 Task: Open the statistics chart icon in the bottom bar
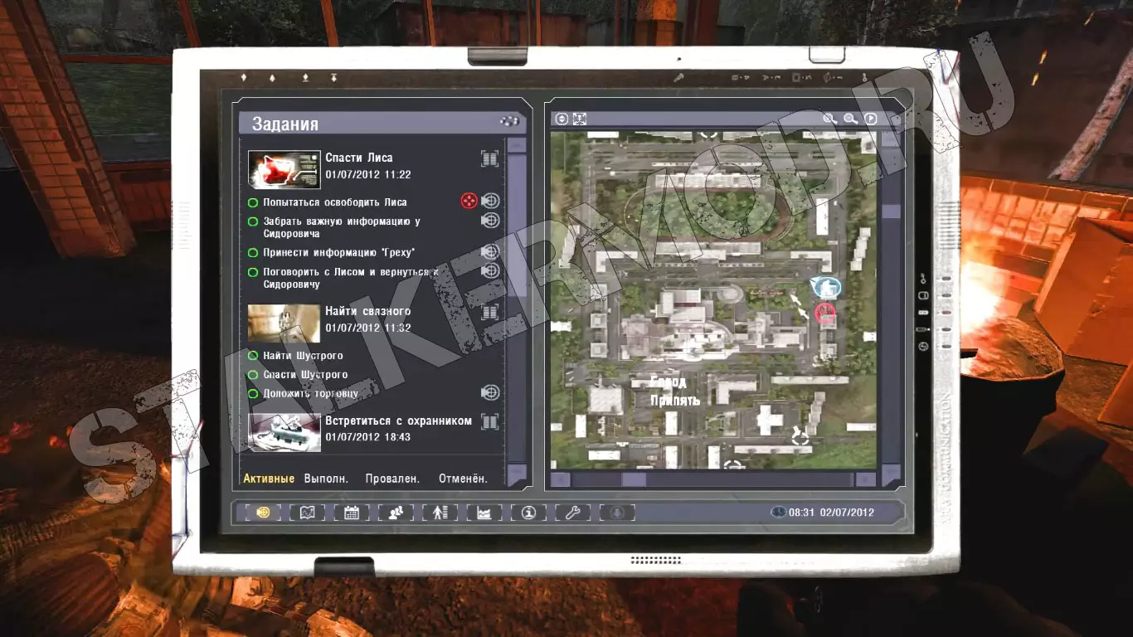(484, 513)
